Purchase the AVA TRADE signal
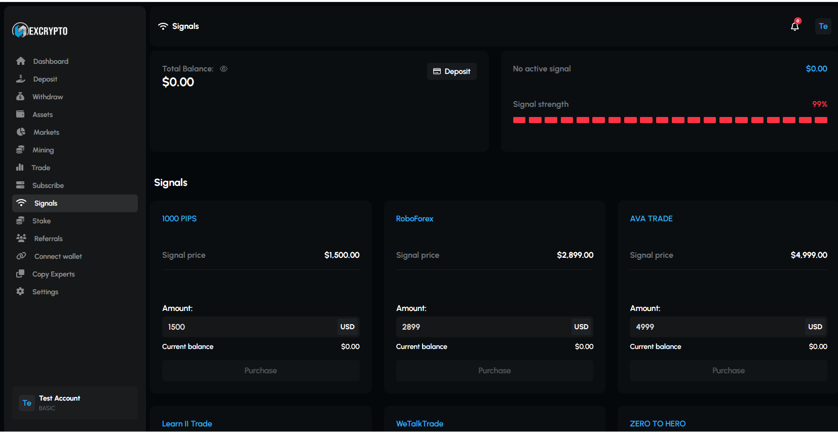The width and height of the screenshot is (838, 432). point(729,370)
